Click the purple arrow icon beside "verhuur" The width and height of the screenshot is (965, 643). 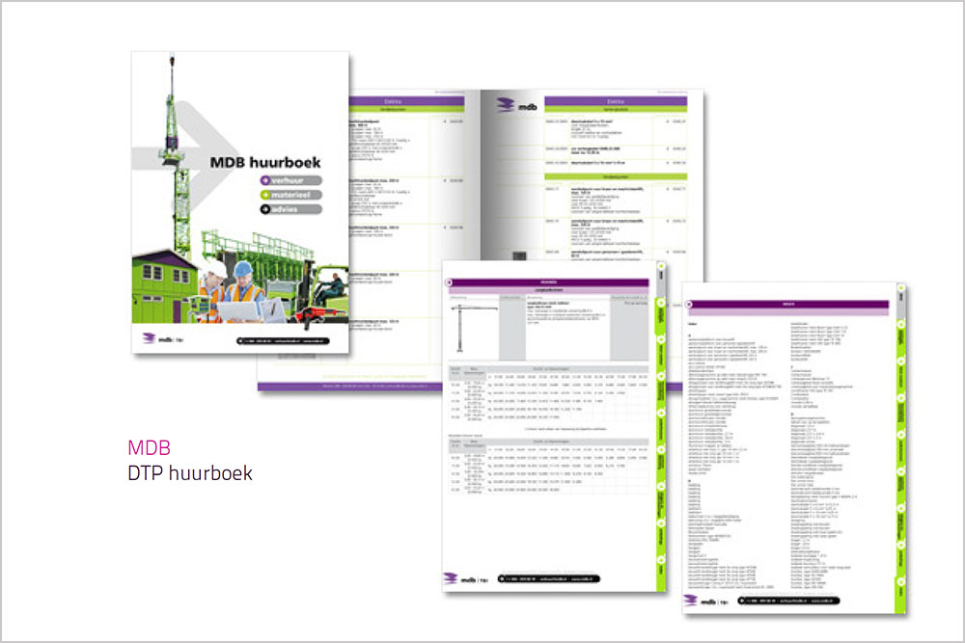point(265,180)
